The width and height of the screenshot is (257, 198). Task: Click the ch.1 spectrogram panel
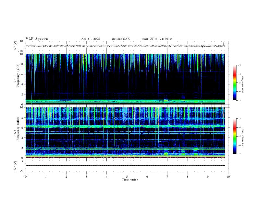(125, 79)
